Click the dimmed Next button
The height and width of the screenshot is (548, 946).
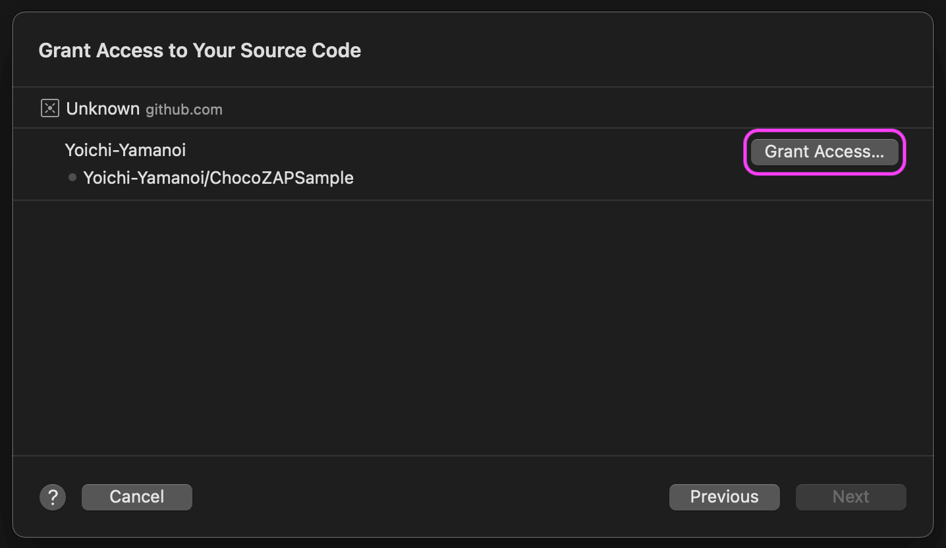click(850, 497)
